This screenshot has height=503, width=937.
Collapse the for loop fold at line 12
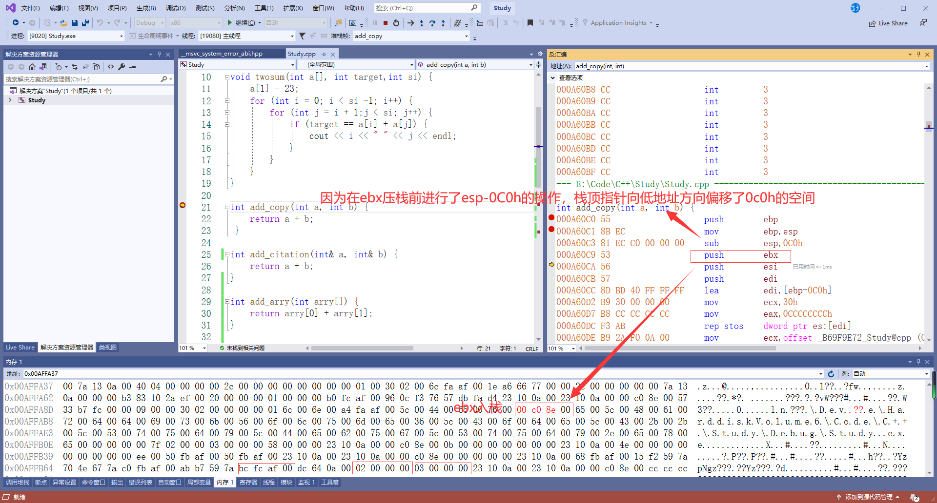pyautogui.click(x=227, y=101)
